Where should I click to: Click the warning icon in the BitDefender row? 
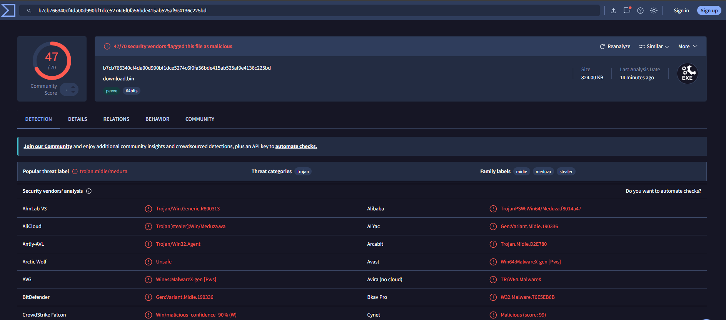pos(149,297)
